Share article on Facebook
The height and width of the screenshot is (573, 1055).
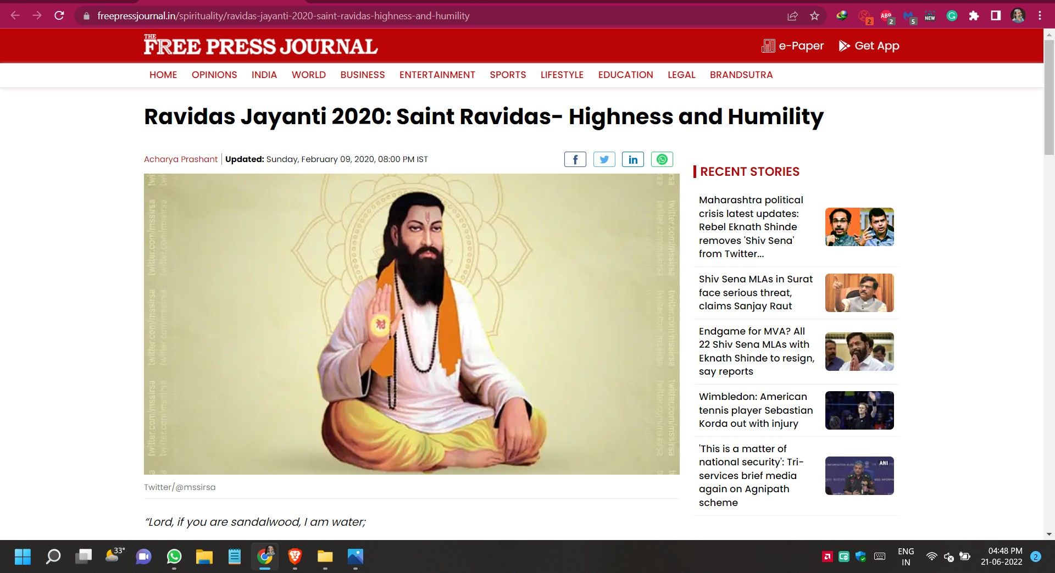pyautogui.click(x=575, y=159)
